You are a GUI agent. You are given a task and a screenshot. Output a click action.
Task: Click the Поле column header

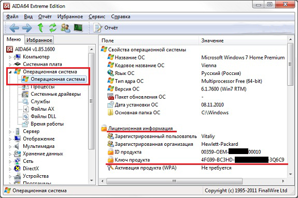[x=149, y=41]
